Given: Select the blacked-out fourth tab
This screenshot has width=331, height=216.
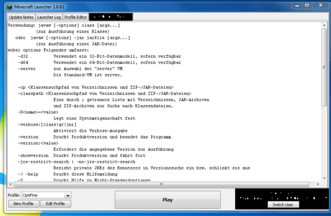Looking at the screenshot, I should [111, 17].
